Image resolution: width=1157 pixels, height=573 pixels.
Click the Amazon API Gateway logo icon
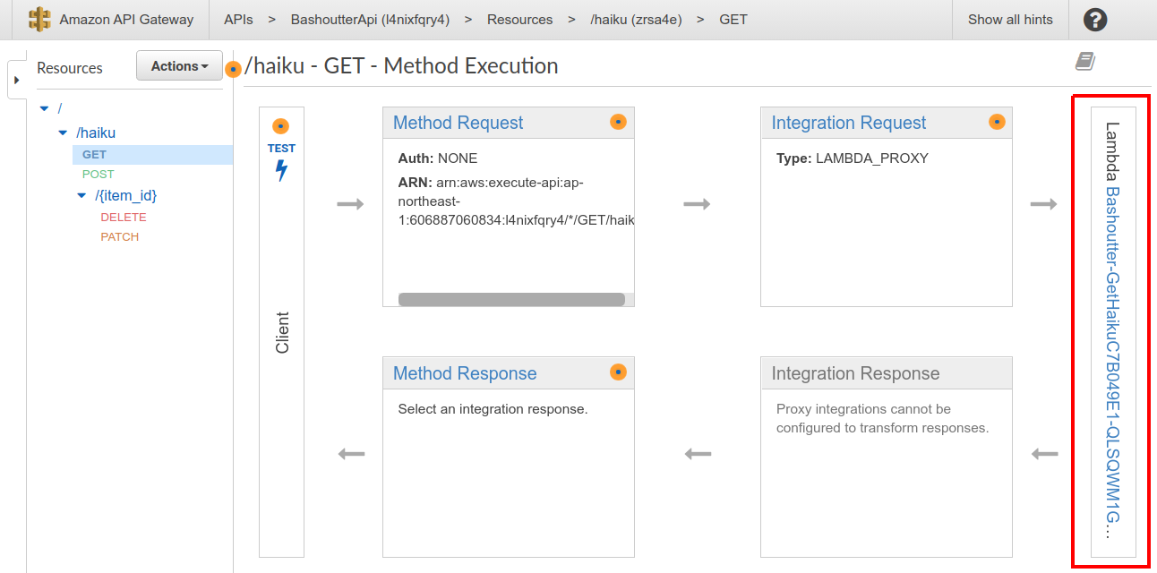tap(39, 20)
